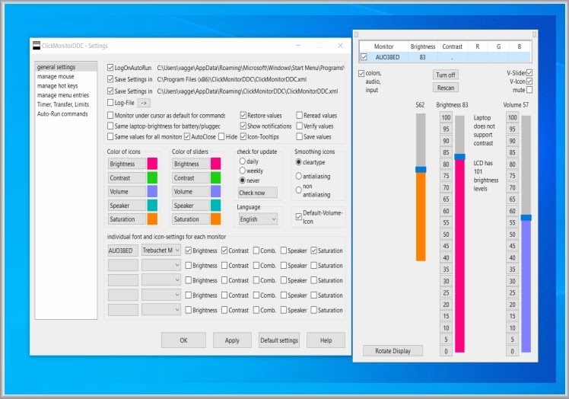This screenshot has width=569, height=399.
Task: Enable Save values checkbox
Action: pyautogui.click(x=300, y=136)
